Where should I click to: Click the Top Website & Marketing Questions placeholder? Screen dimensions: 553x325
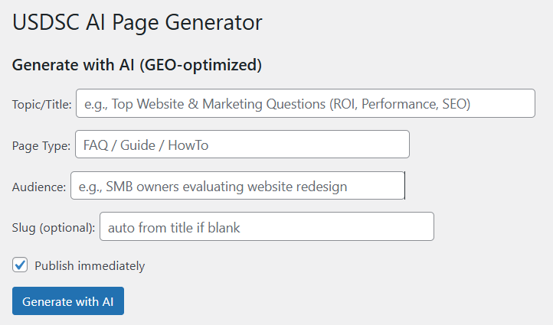pyautogui.click(x=277, y=104)
